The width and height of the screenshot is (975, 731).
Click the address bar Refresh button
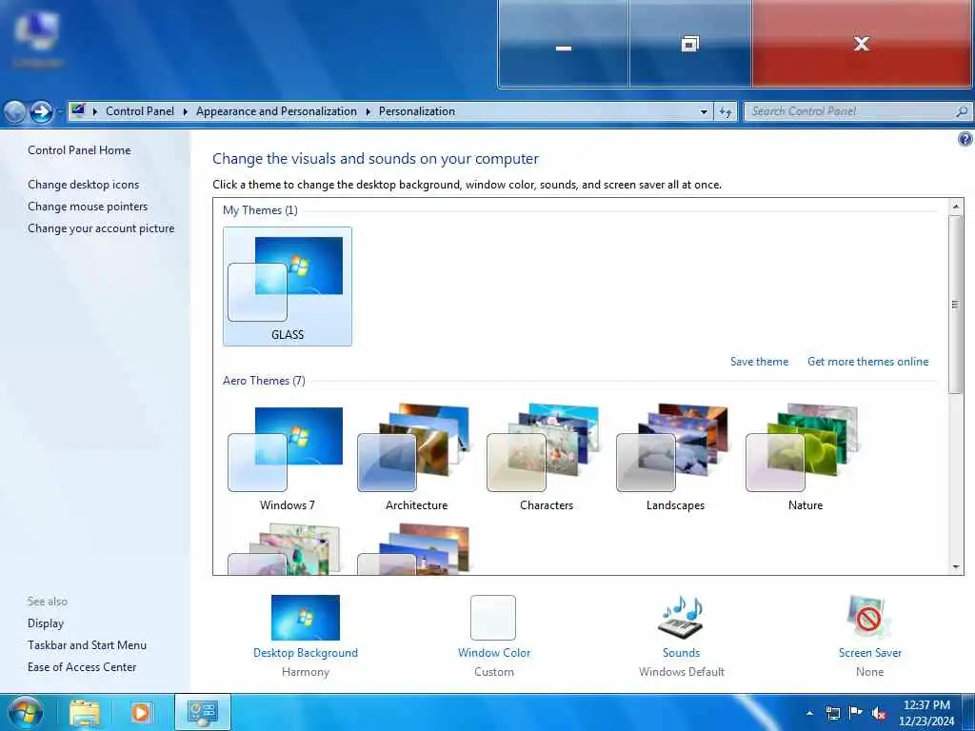pos(725,112)
